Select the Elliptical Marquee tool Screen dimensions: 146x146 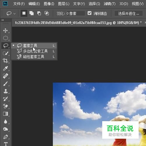click(x=6, y=38)
